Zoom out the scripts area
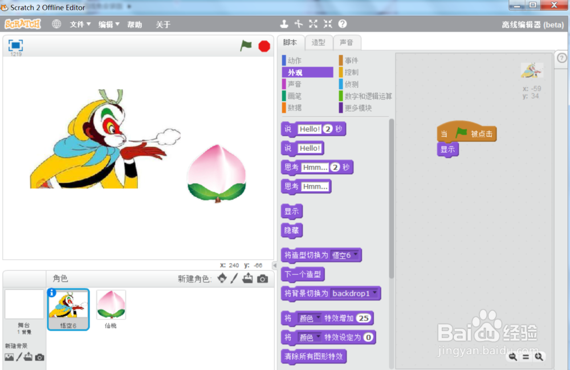 (x=513, y=357)
